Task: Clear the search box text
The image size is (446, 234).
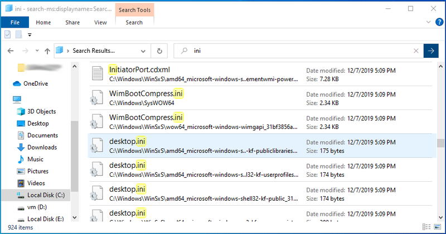Action: [x=416, y=51]
